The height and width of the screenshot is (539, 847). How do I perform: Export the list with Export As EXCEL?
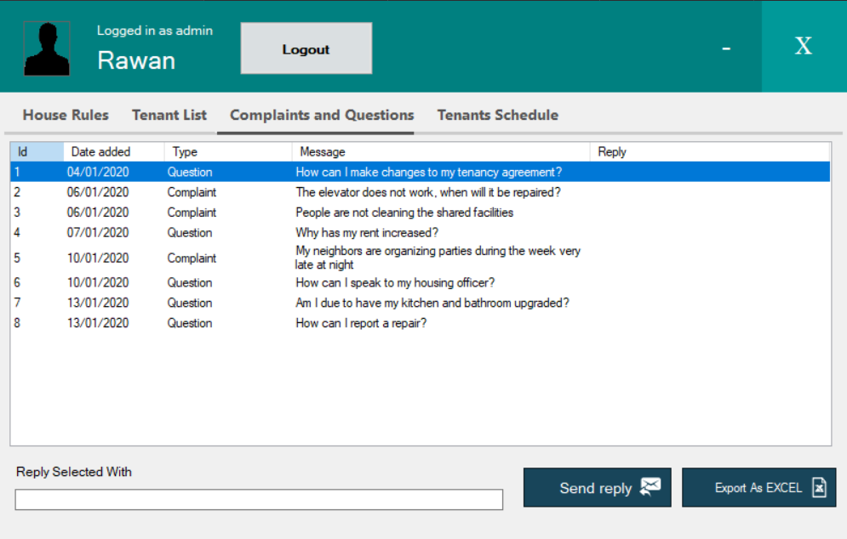(x=759, y=487)
